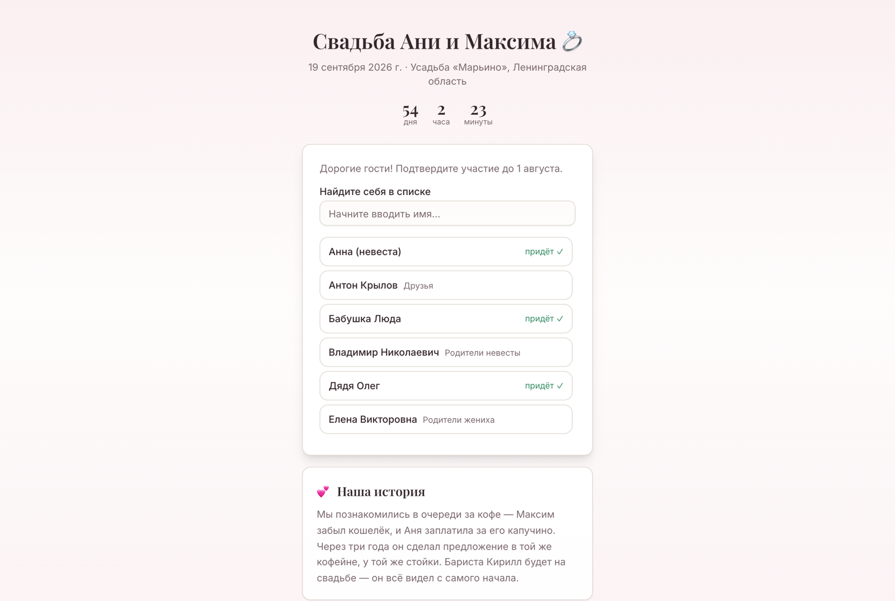Image resolution: width=895 pixels, height=601 pixels.
Task: Focus the name search field
Action: [x=447, y=214]
